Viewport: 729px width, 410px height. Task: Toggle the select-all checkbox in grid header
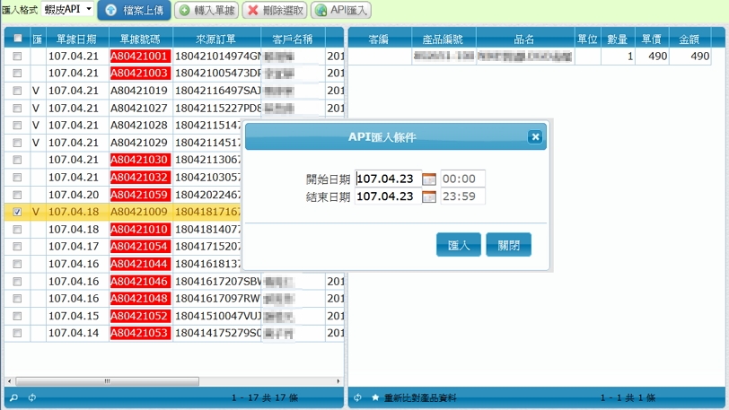17,39
